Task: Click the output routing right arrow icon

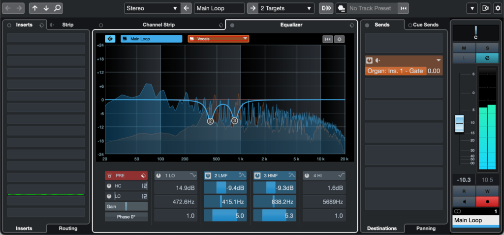Action: pos(252,8)
